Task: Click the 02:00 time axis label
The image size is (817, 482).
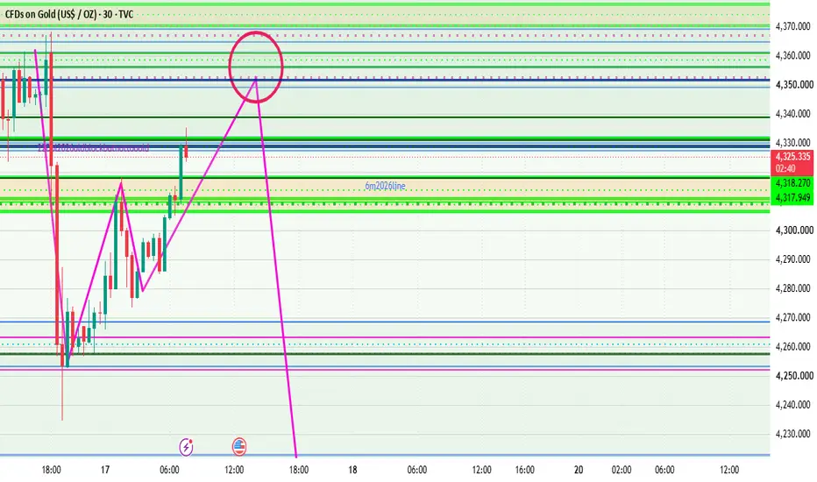Action: pos(622,470)
